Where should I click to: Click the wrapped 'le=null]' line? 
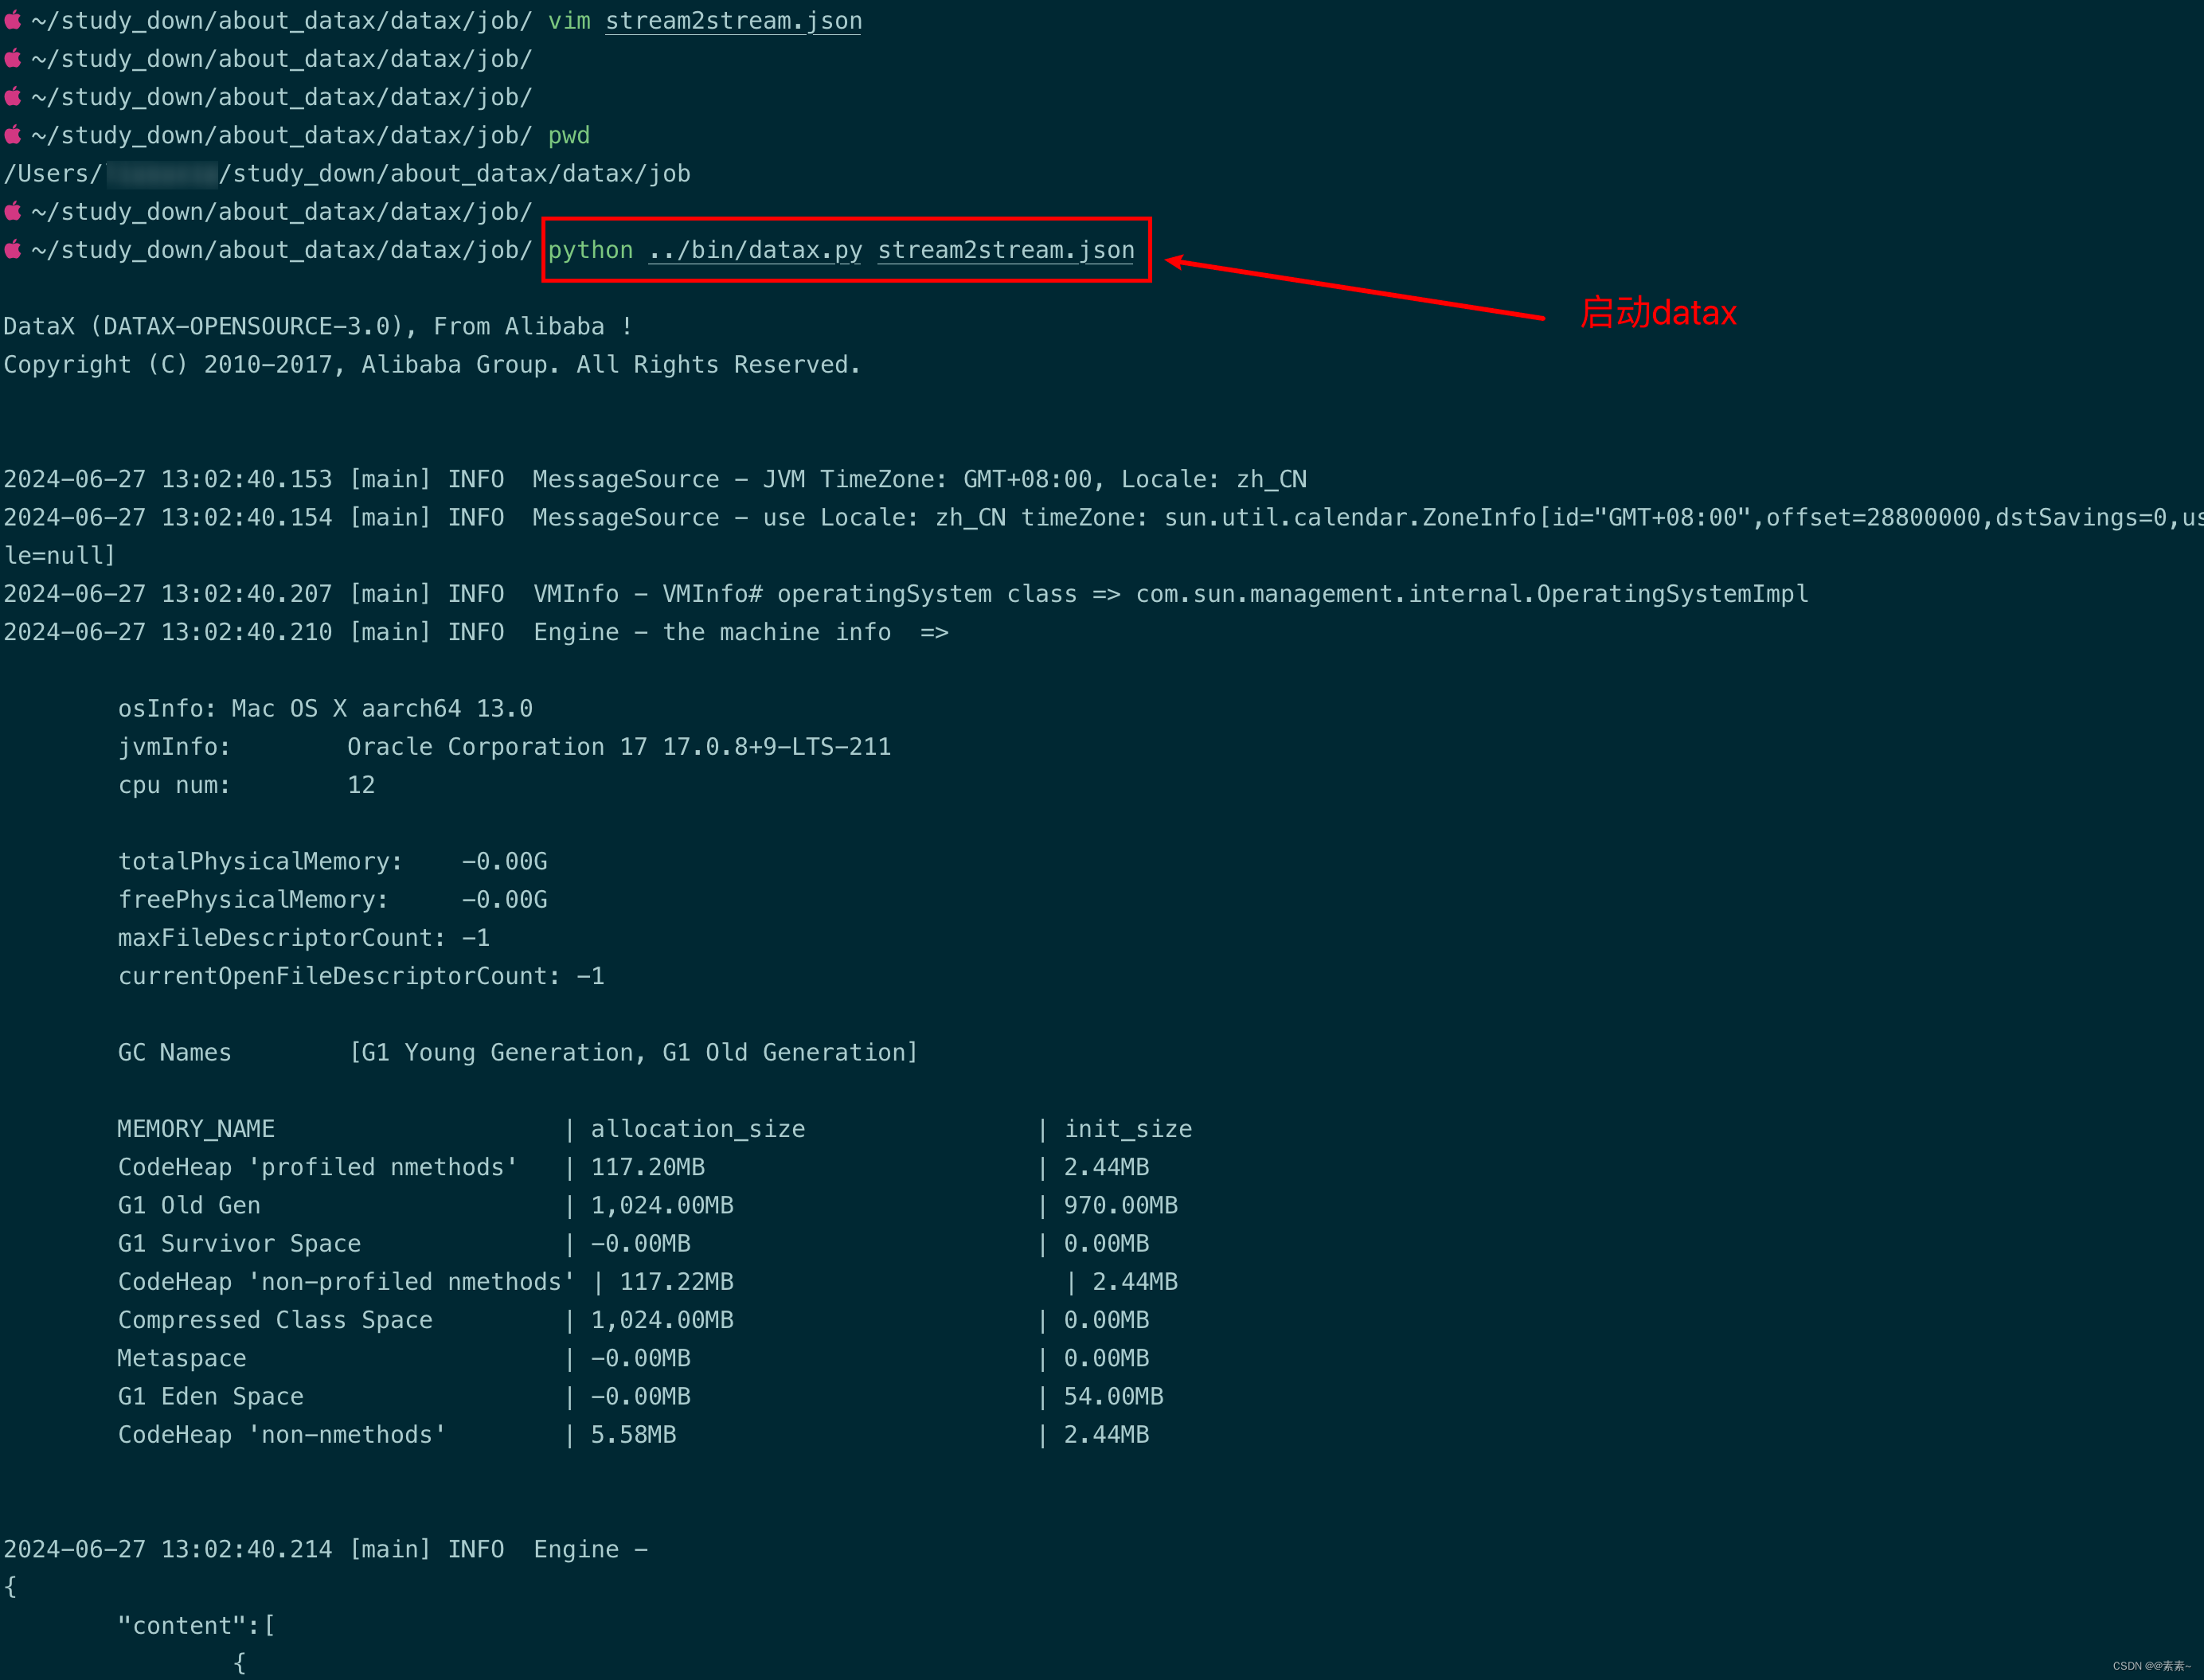pyautogui.click(x=60, y=556)
